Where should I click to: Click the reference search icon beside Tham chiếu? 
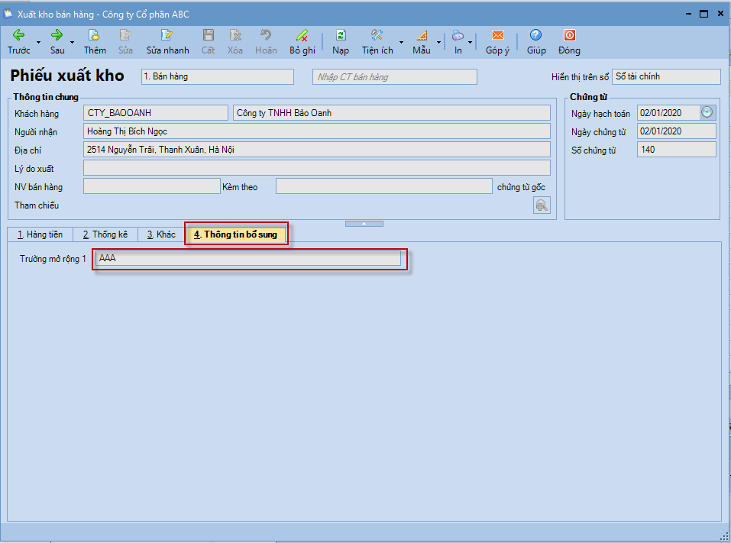(541, 205)
